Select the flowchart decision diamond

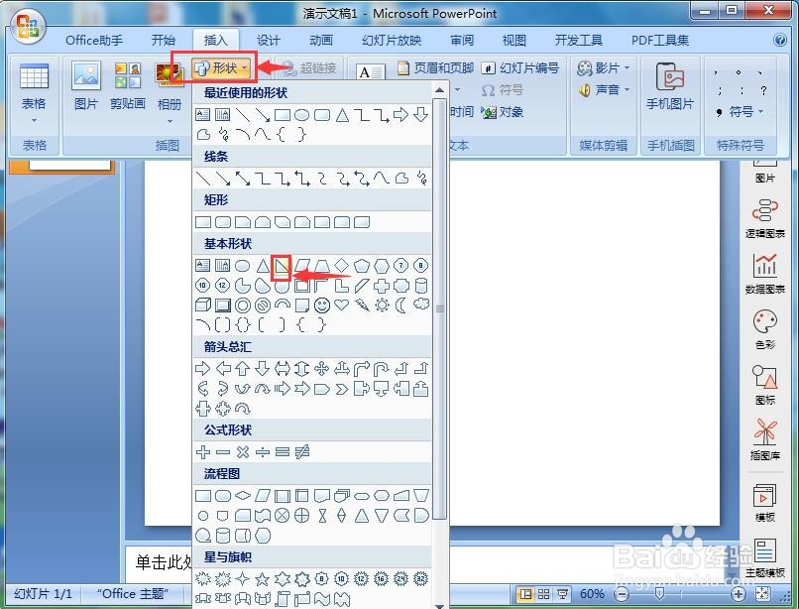tap(243, 495)
